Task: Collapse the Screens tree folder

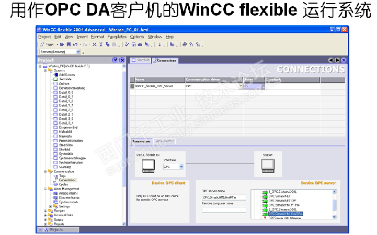Action: 45,71
